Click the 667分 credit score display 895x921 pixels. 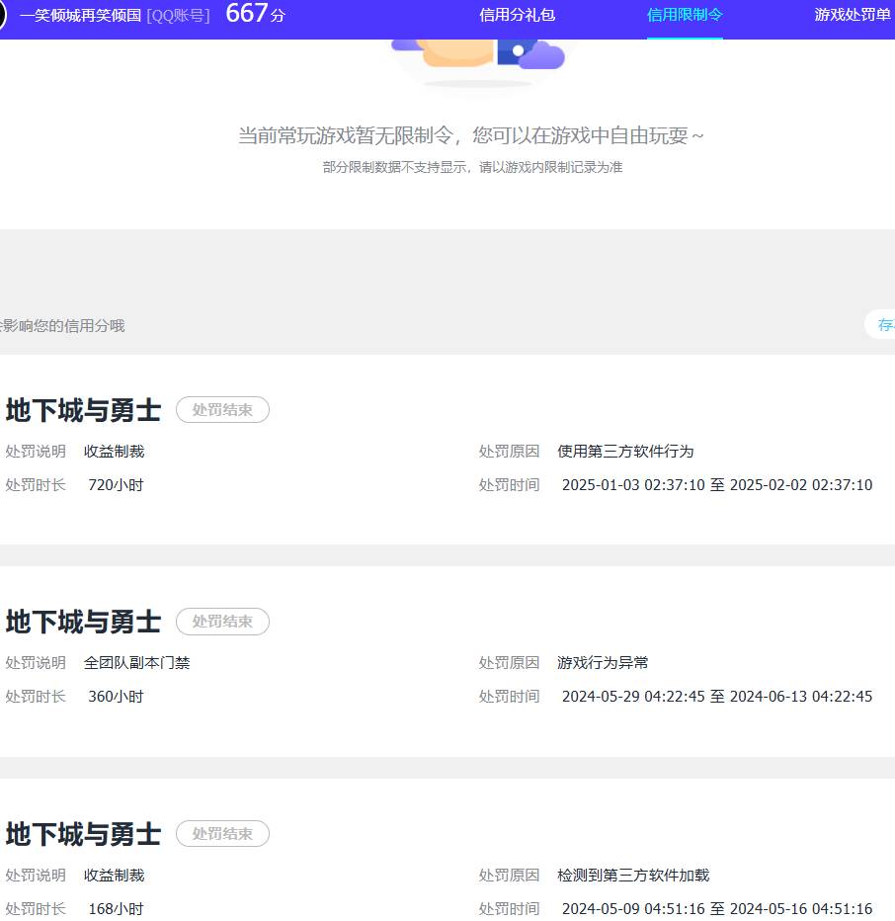[x=253, y=15]
